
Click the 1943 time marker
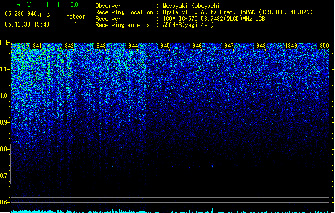(x=100, y=46)
